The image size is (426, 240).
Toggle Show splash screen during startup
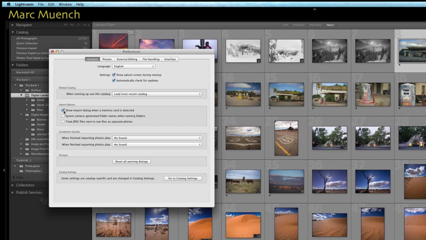click(x=114, y=75)
